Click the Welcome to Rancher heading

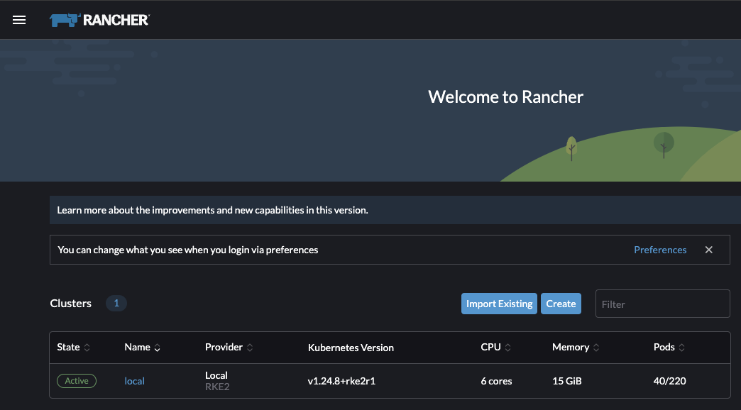pos(505,97)
